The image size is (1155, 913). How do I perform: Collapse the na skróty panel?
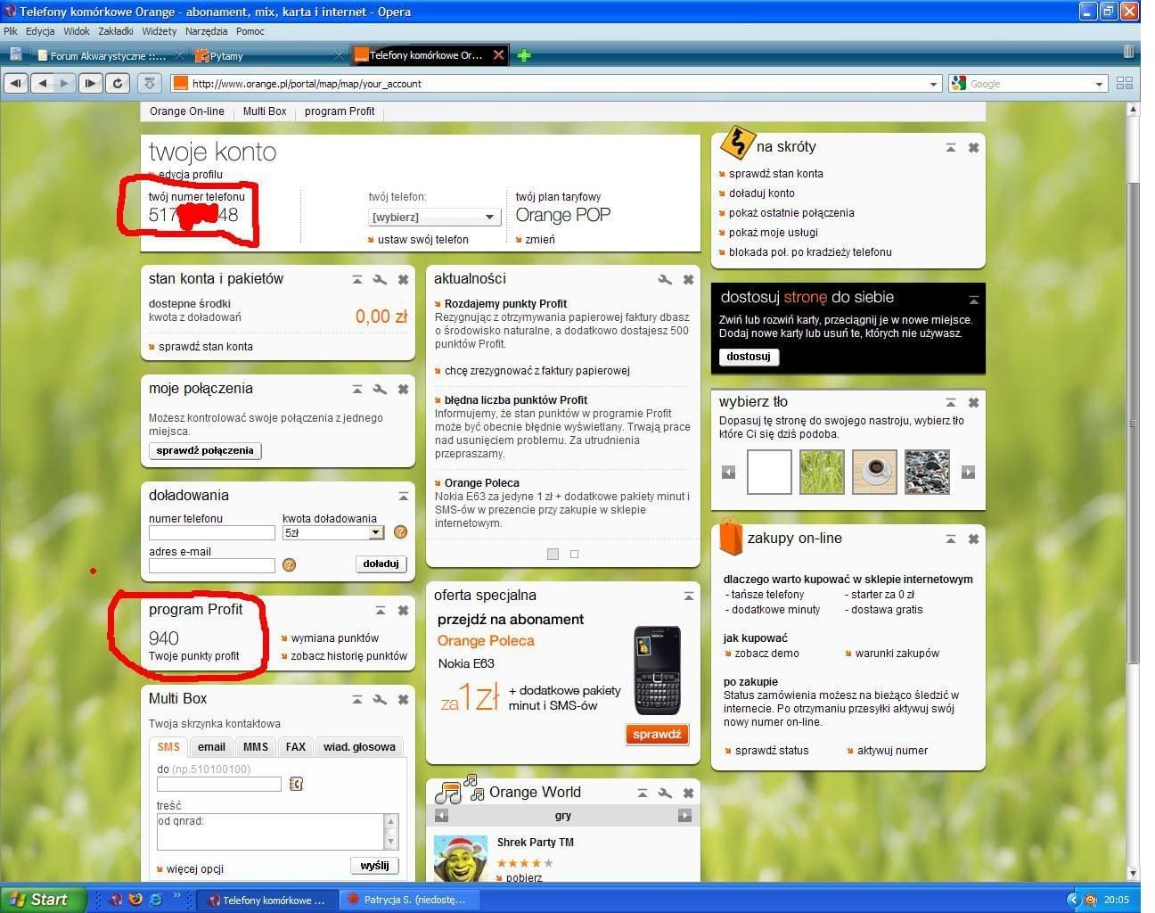tap(951, 148)
